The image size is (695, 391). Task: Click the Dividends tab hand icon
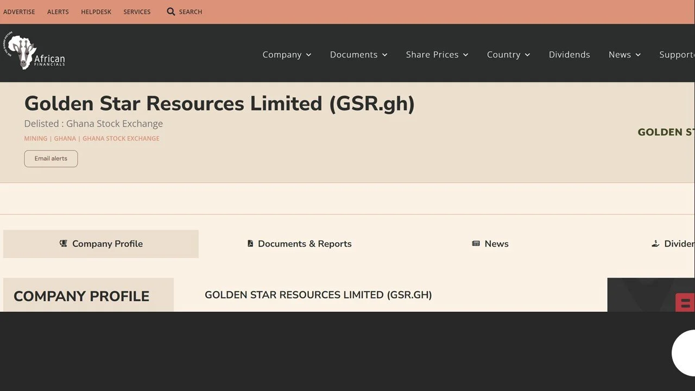(x=655, y=243)
